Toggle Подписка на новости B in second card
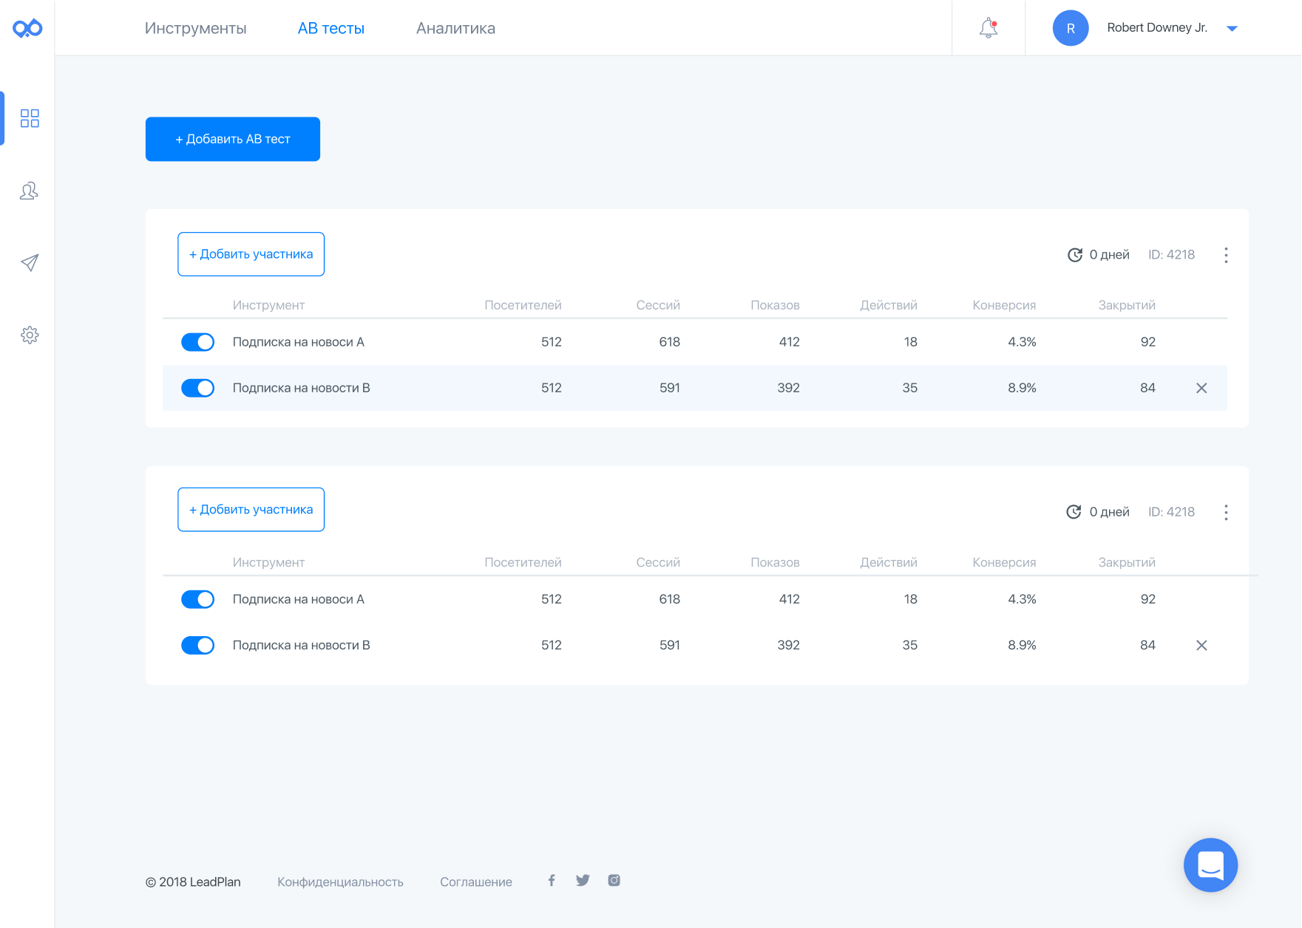 pyautogui.click(x=197, y=645)
